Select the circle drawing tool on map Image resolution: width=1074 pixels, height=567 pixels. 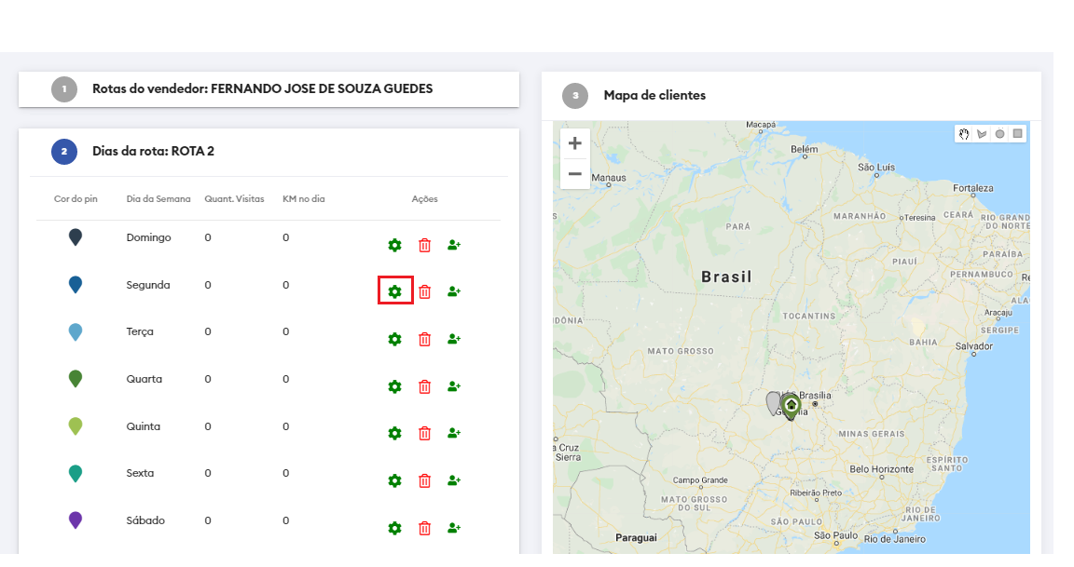(x=999, y=134)
